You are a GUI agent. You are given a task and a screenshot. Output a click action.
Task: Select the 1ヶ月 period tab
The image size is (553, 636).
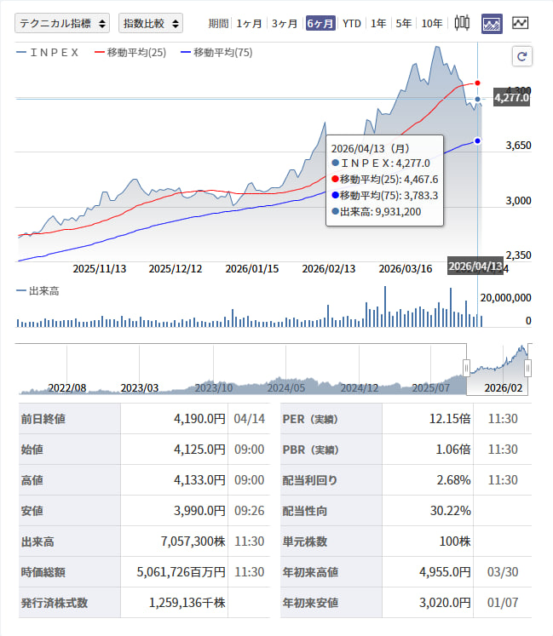pyautogui.click(x=249, y=24)
